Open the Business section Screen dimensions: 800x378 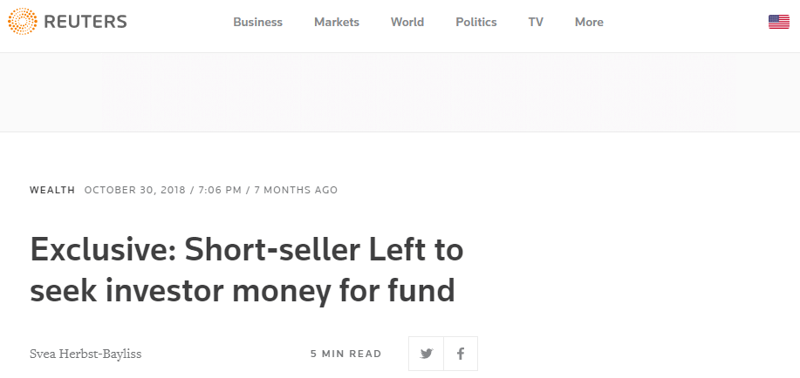click(257, 22)
